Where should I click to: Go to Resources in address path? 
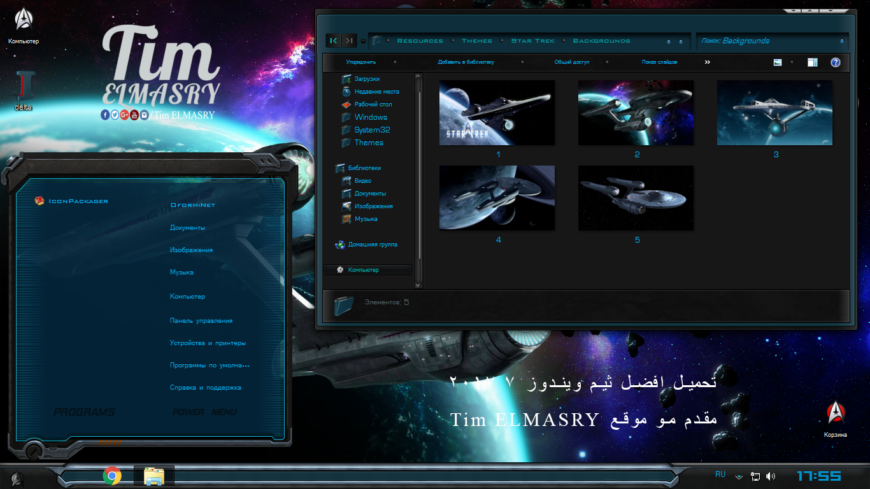(420, 41)
